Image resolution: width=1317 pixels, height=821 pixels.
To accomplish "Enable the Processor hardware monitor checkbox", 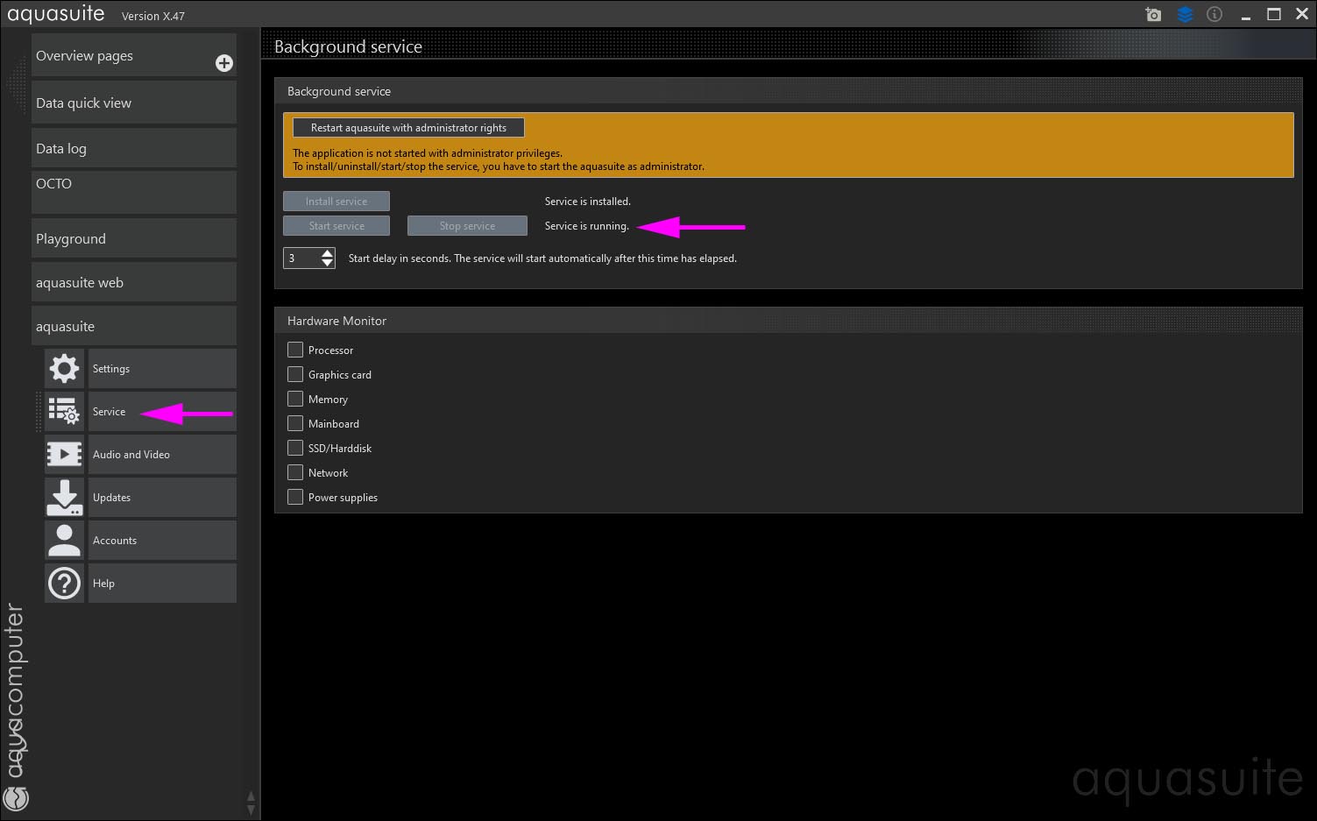I will click(x=295, y=350).
